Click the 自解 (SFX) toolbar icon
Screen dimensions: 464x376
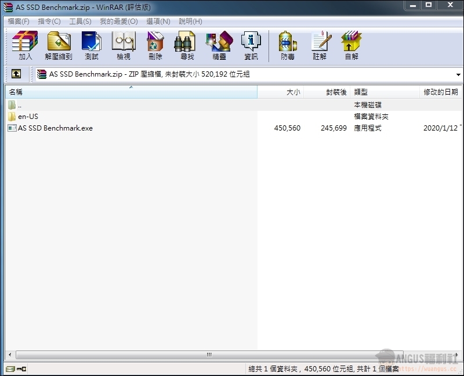click(351, 45)
